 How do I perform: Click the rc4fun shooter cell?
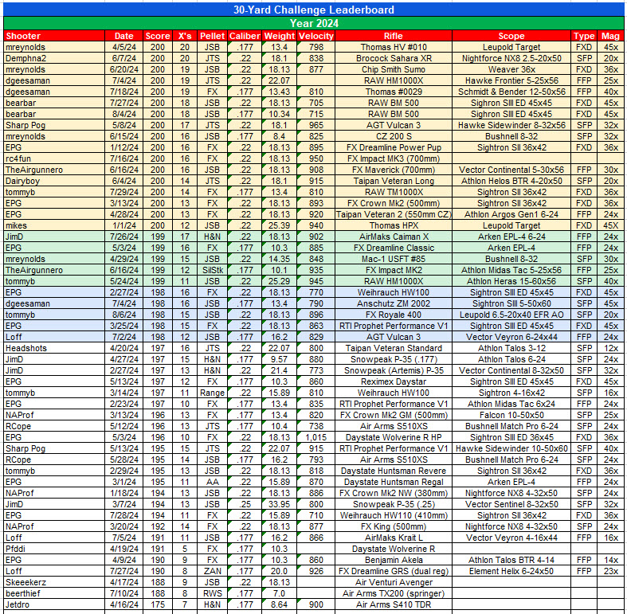coord(54,158)
